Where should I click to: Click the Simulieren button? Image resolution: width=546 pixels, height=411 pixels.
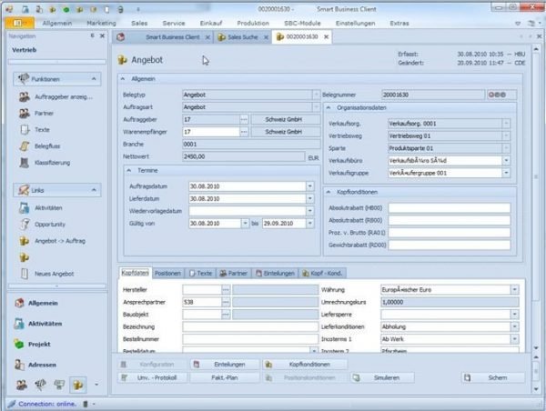click(382, 377)
